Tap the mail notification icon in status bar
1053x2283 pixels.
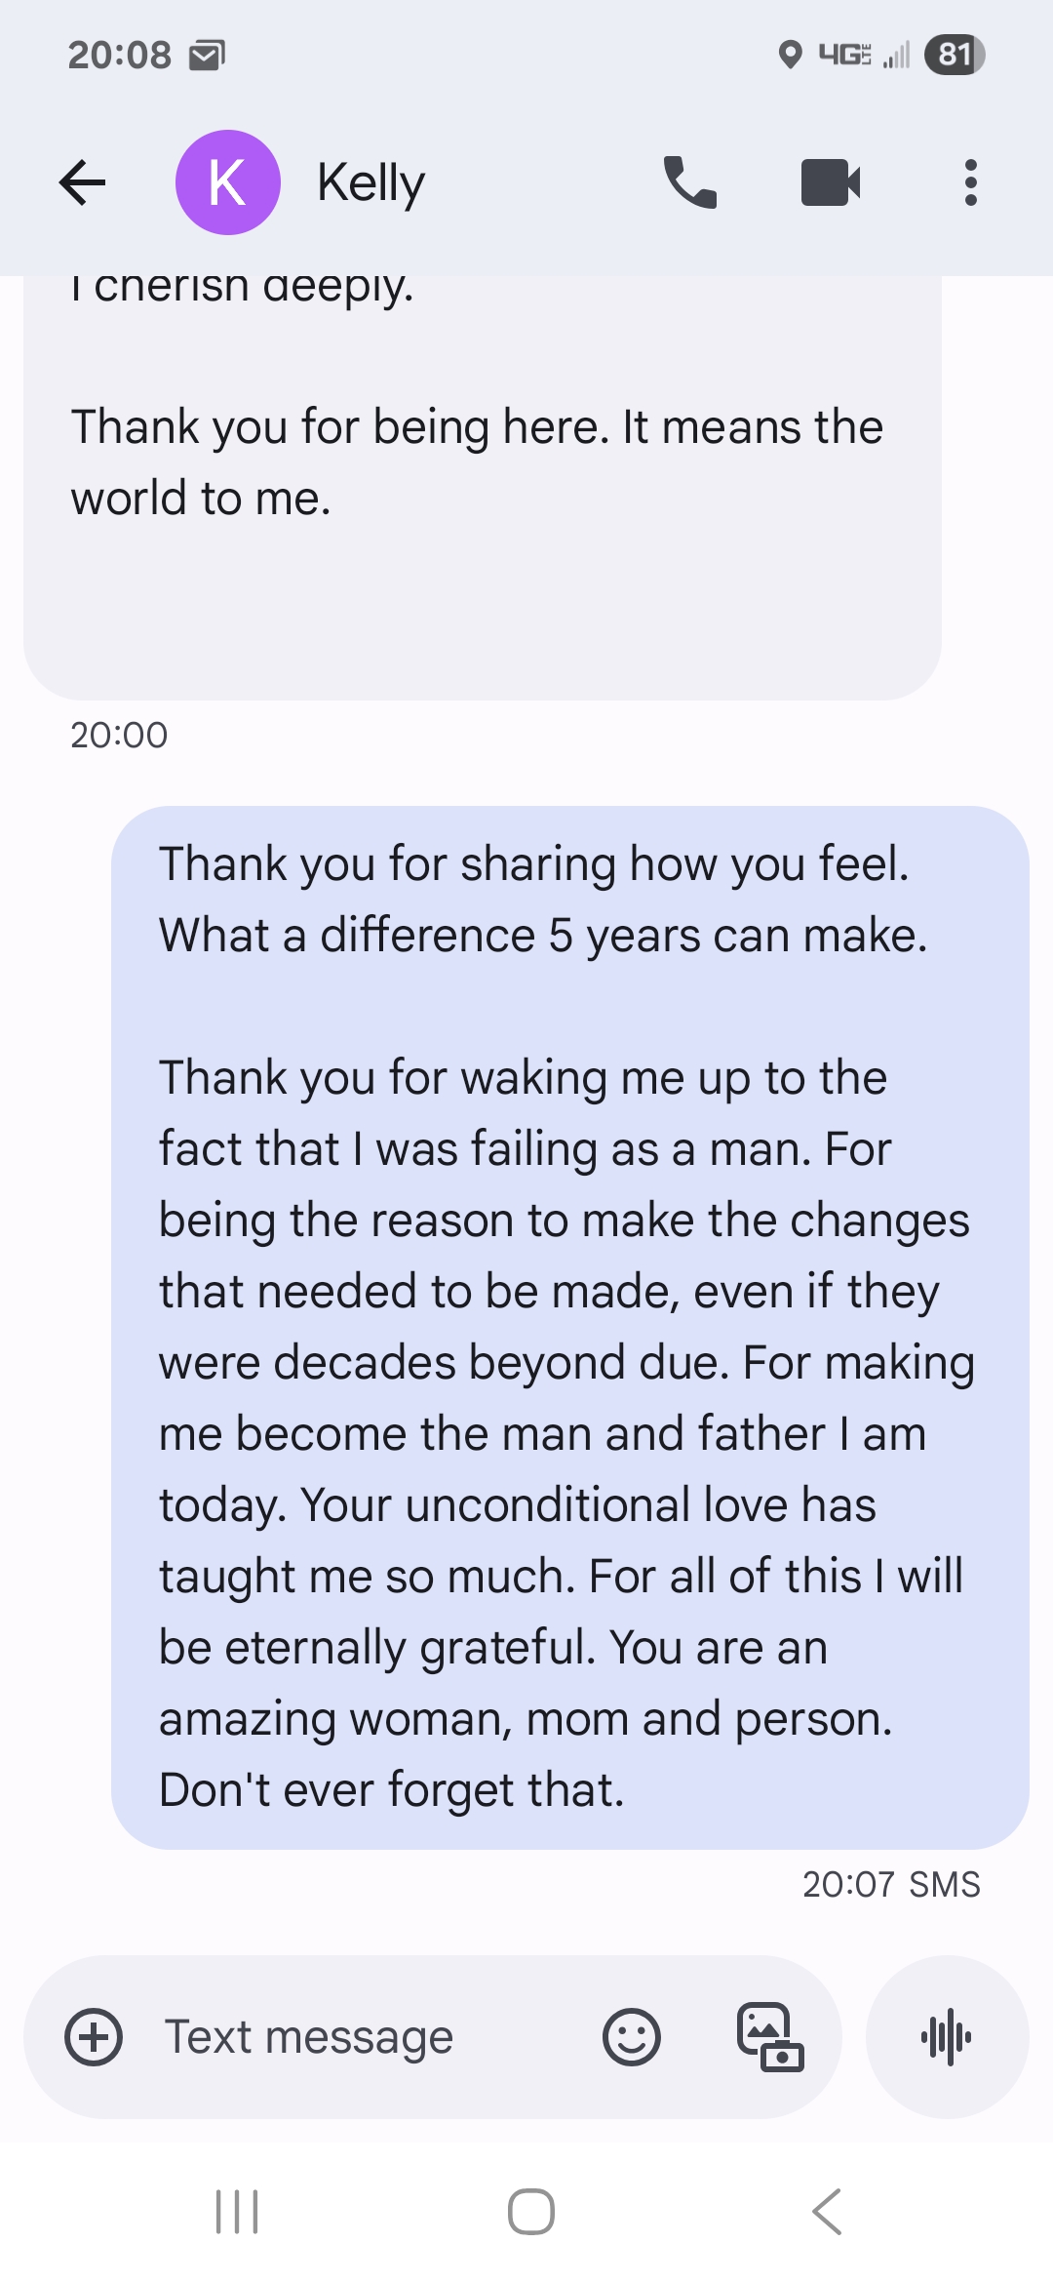[x=206, y=56]
